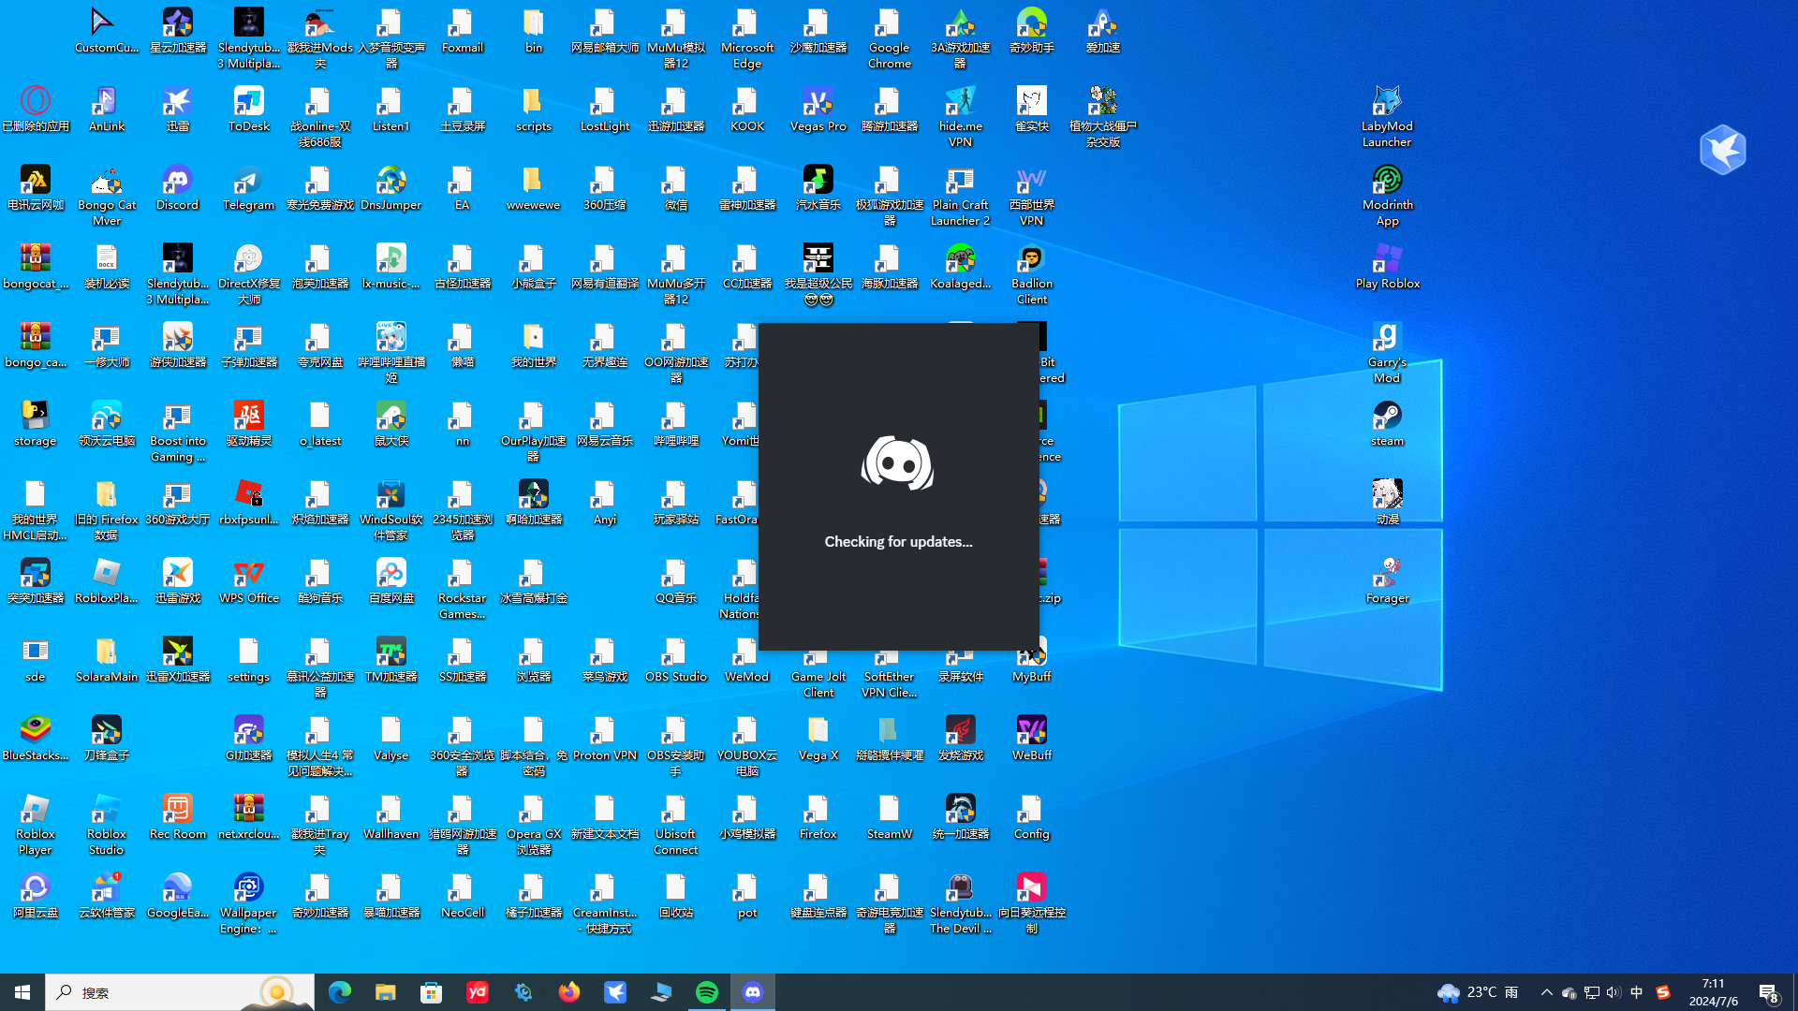Click Spotify in the taskbar
The height and width of the screenshot is (1011, 1798).
[x=707, y=992]
